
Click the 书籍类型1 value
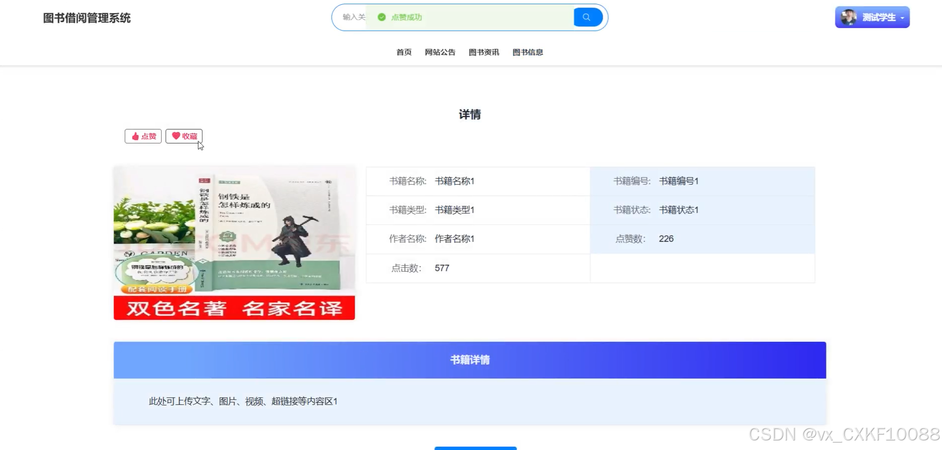tap(454, 210)
